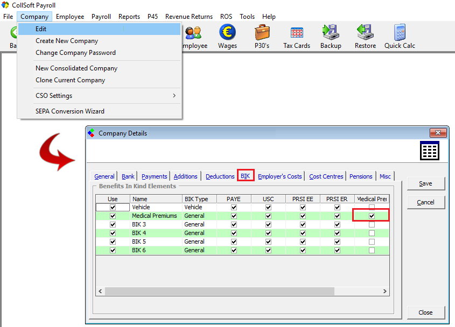Click the Employee toolbar icon
455x327 pixels.
pyautogui.click(x=193, y=33)
